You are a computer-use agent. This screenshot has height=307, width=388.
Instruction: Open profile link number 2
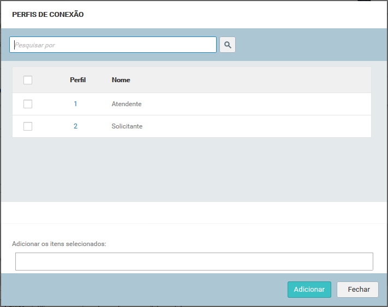point(75,126)
